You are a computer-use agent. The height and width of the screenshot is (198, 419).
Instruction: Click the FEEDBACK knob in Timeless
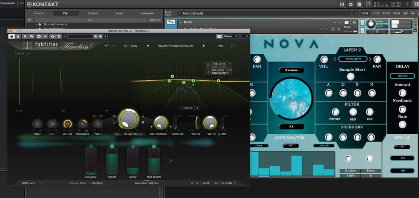pyautogui.click(x=161, y=123)
